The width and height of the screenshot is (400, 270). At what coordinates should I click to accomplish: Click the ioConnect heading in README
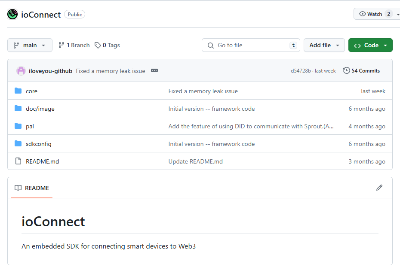click(53, 221)
